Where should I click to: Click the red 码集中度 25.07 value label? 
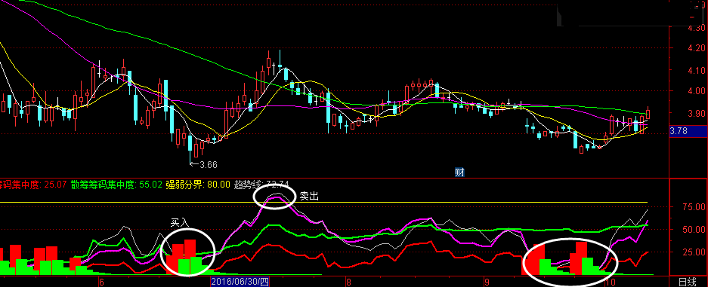pyautogui.click(x=33, y=185)
